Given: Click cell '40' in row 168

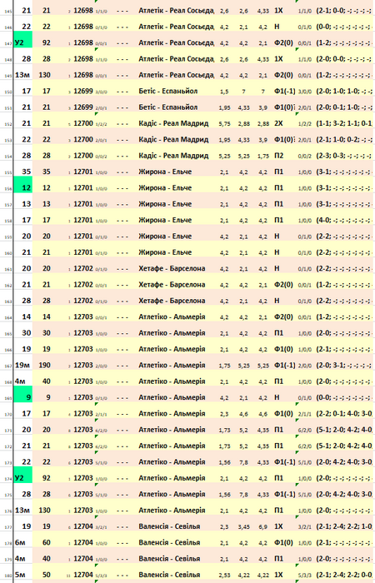Looking at the screenshot, I should pos(46,381).
